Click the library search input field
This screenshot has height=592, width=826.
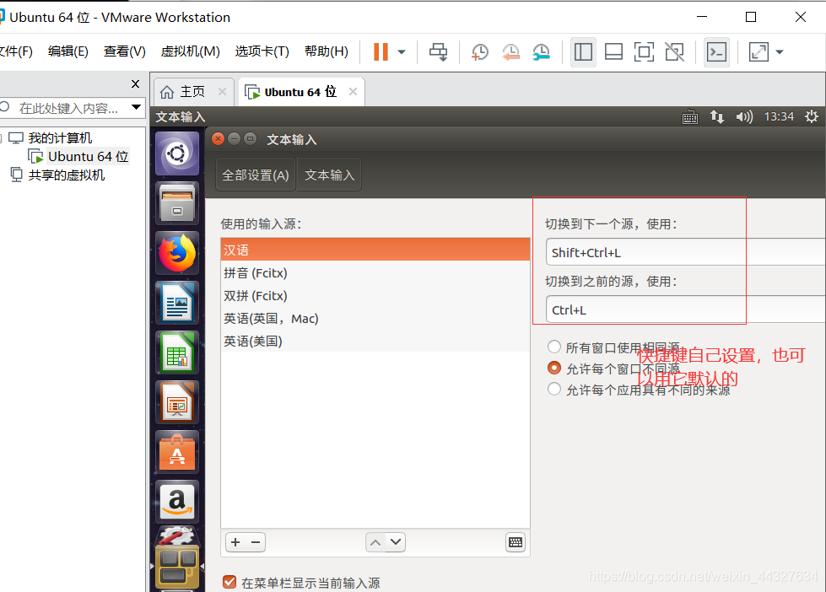pos(68,108)
